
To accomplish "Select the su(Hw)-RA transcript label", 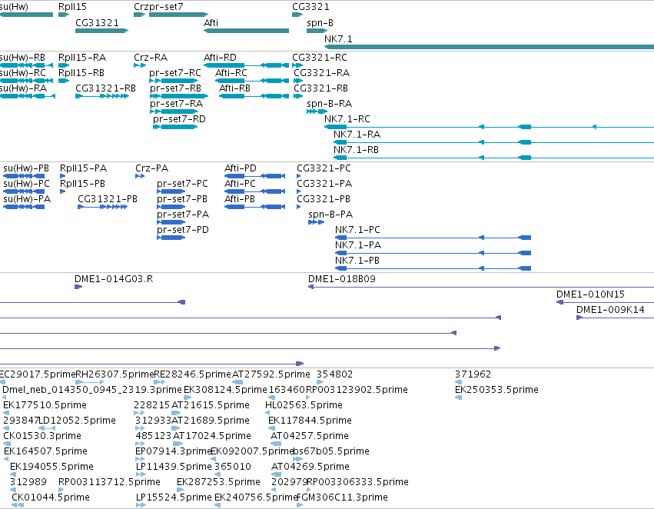I will click(23, 88).
